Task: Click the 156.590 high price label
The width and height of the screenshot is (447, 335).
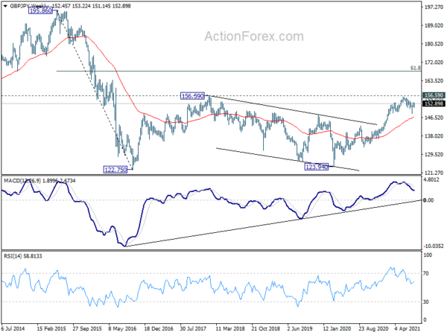Action: click(193, 96)
